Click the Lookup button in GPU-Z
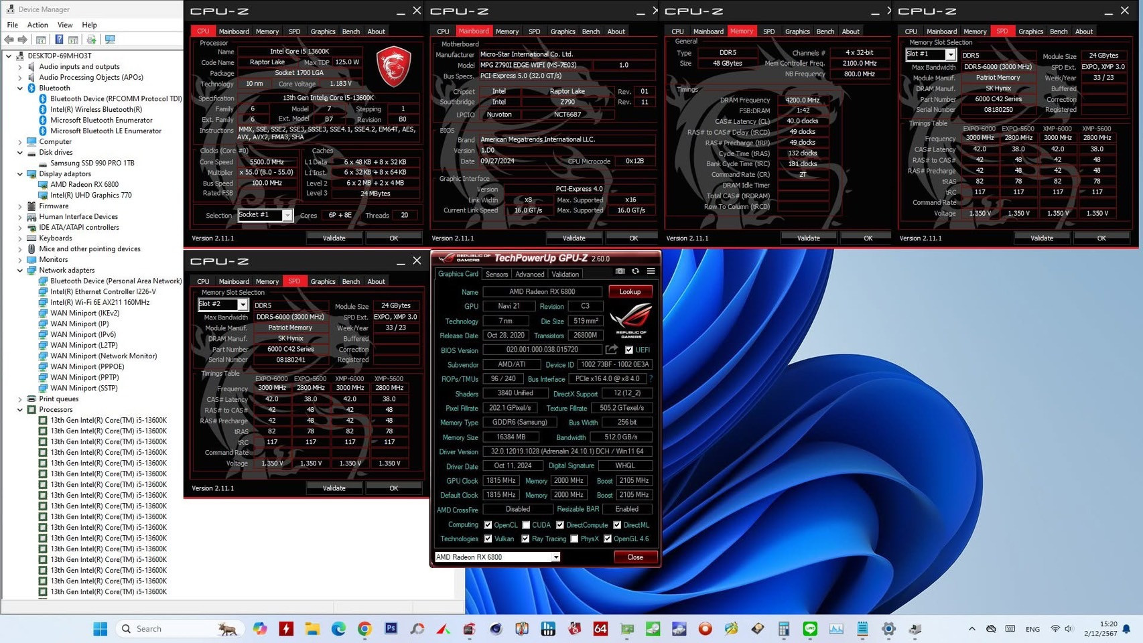 pos(630,291)
